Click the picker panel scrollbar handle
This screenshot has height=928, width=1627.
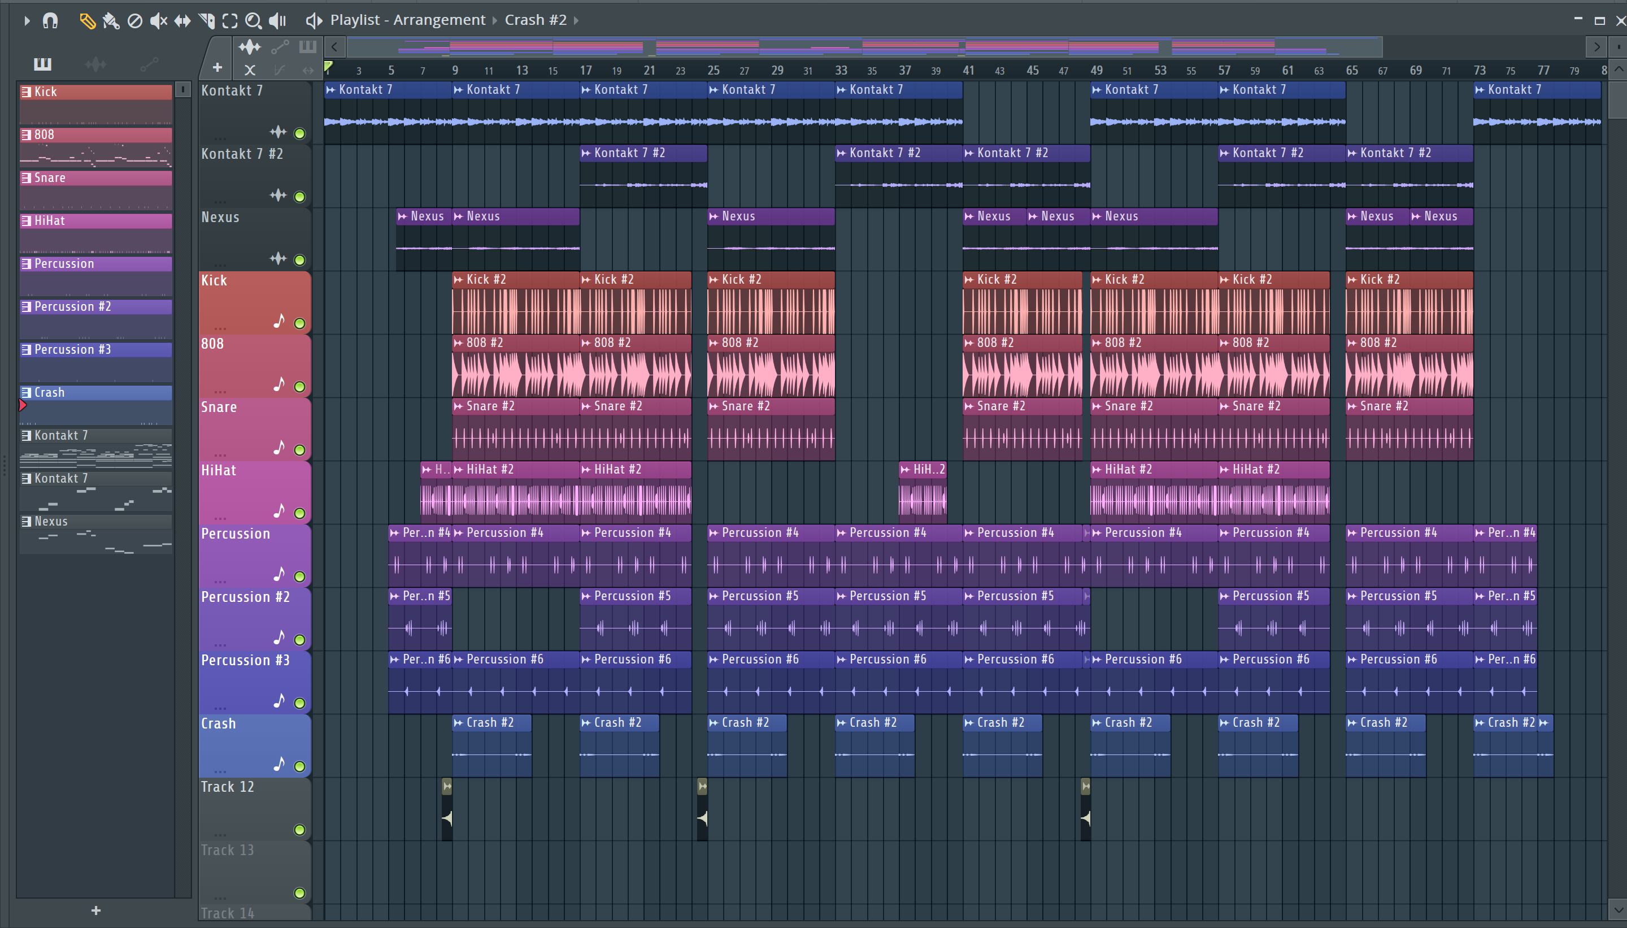point(183,90)
